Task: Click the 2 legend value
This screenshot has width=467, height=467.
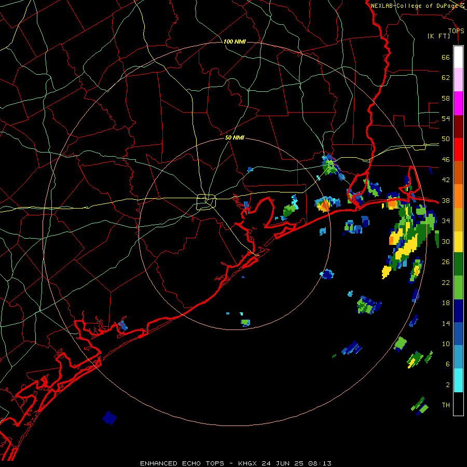Action: click(448, 385)
